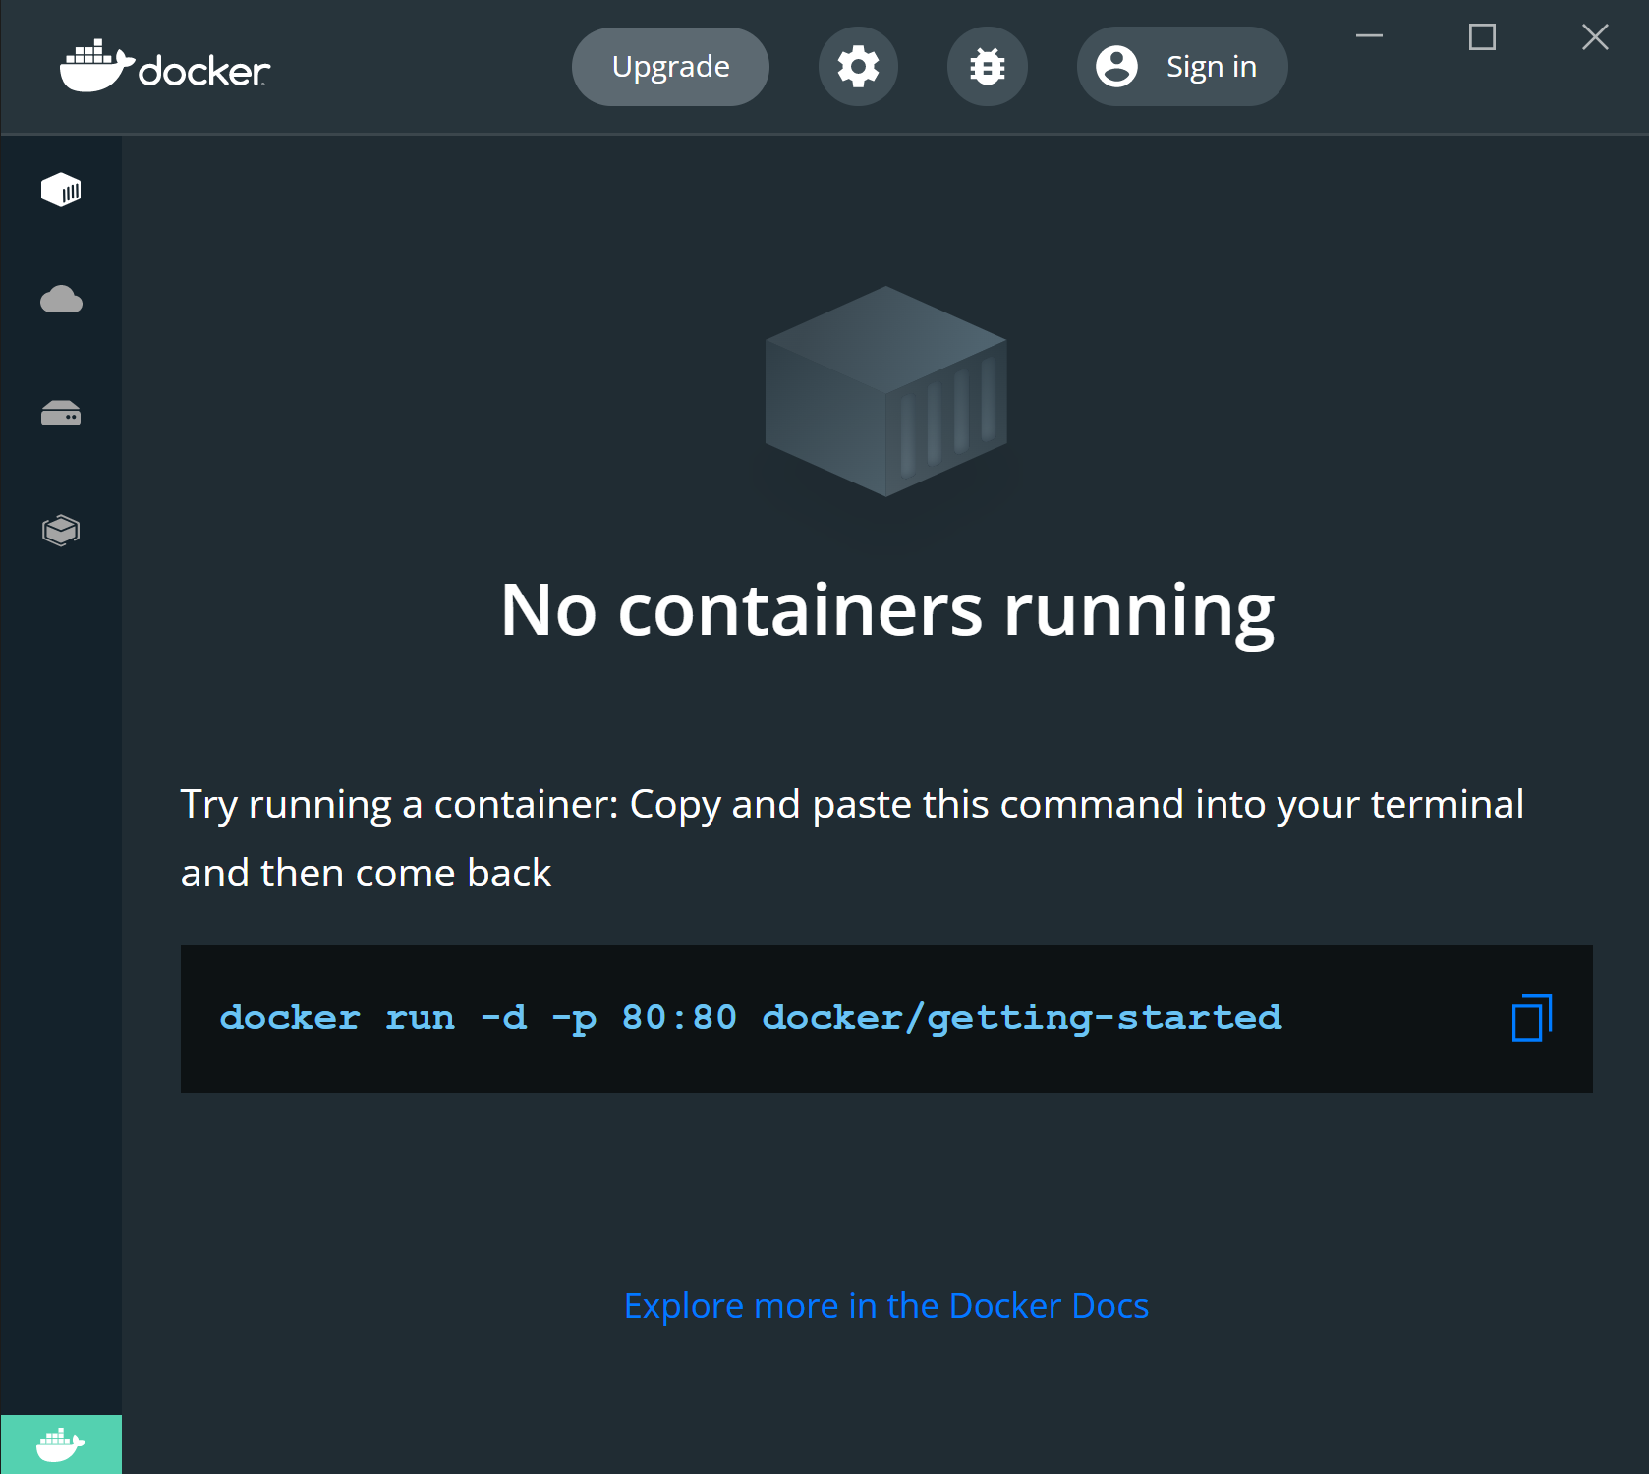Click the docker run command text
1649x1474 pixels.
tap(751, 1018)
